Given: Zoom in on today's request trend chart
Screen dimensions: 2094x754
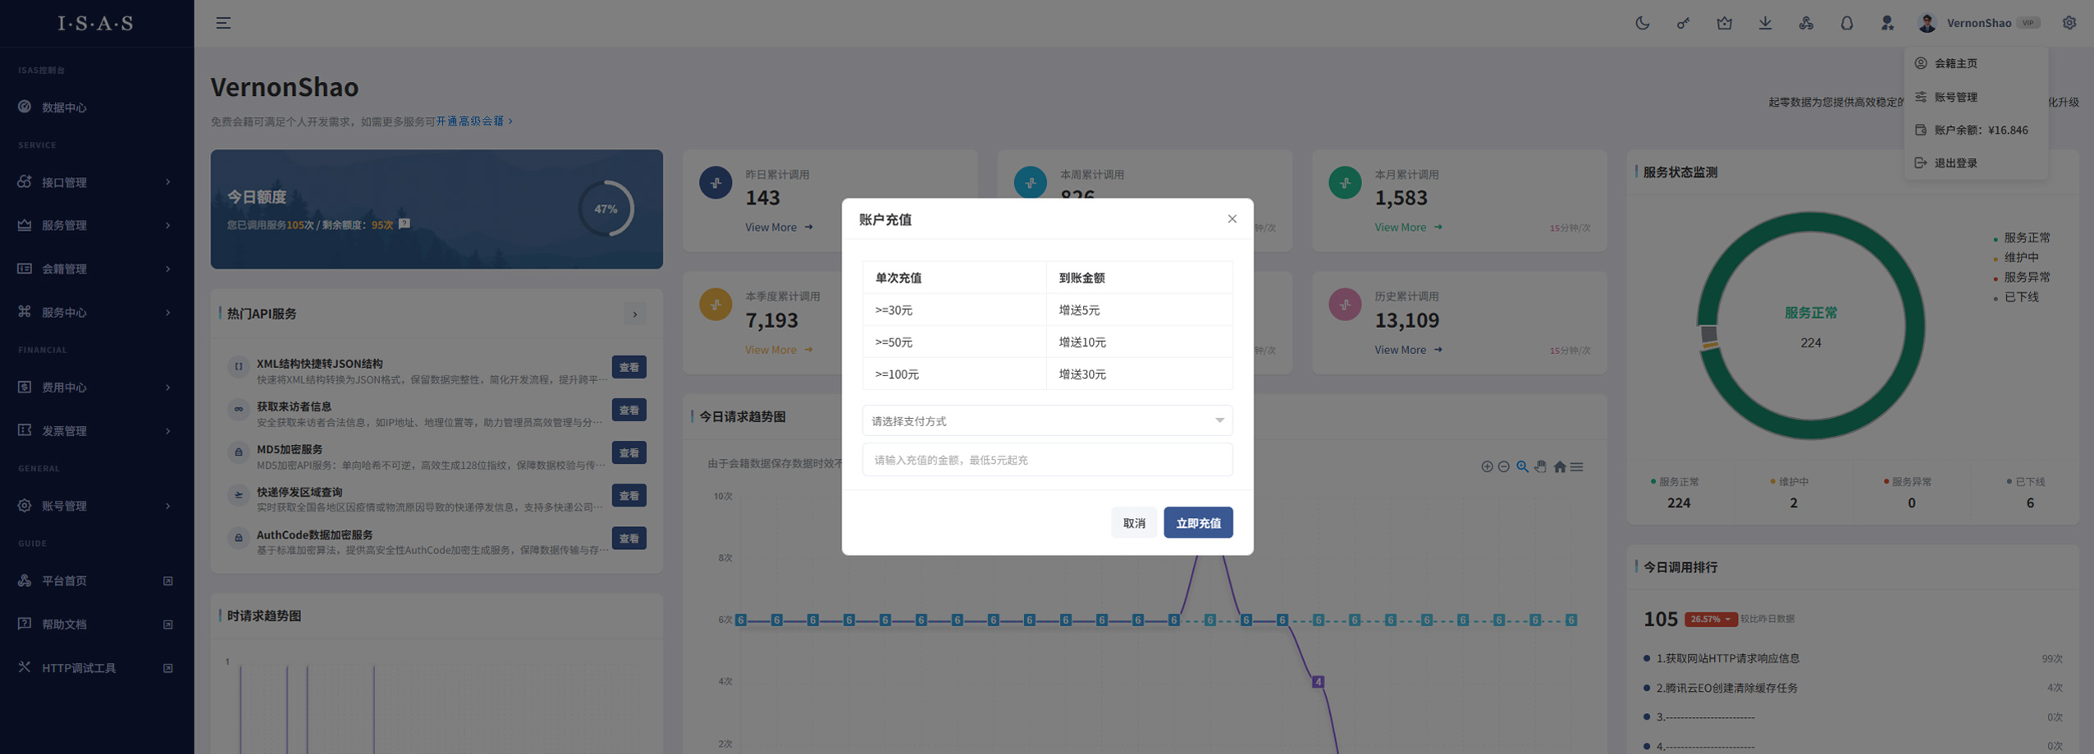Looking at the screenshot, I should [x=1487, y=466].
